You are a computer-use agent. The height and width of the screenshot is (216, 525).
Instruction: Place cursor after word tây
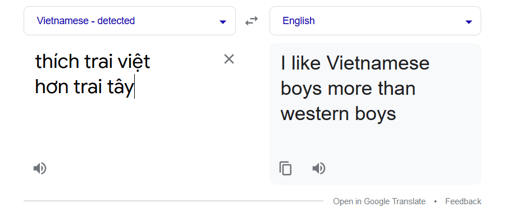[x=134, y=87]
